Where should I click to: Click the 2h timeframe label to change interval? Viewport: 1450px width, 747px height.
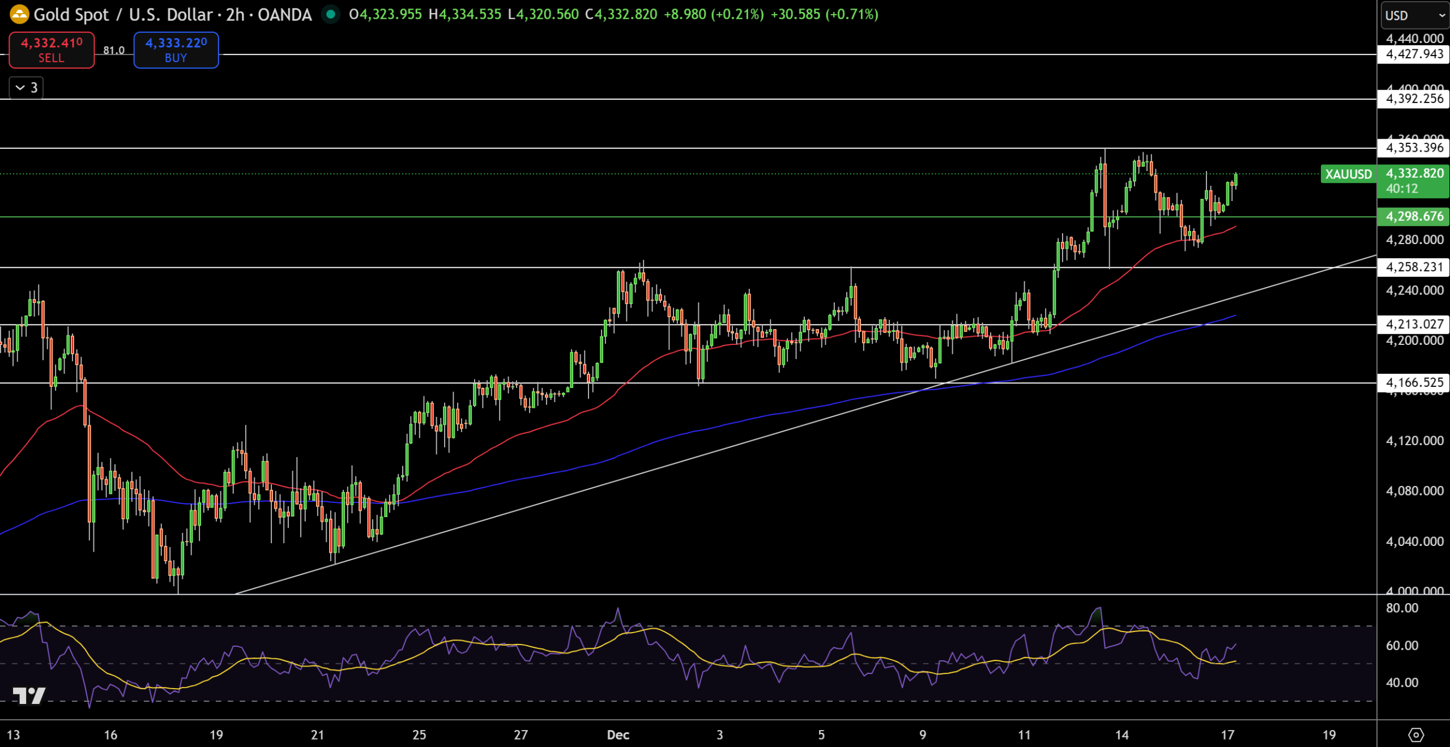234,15
